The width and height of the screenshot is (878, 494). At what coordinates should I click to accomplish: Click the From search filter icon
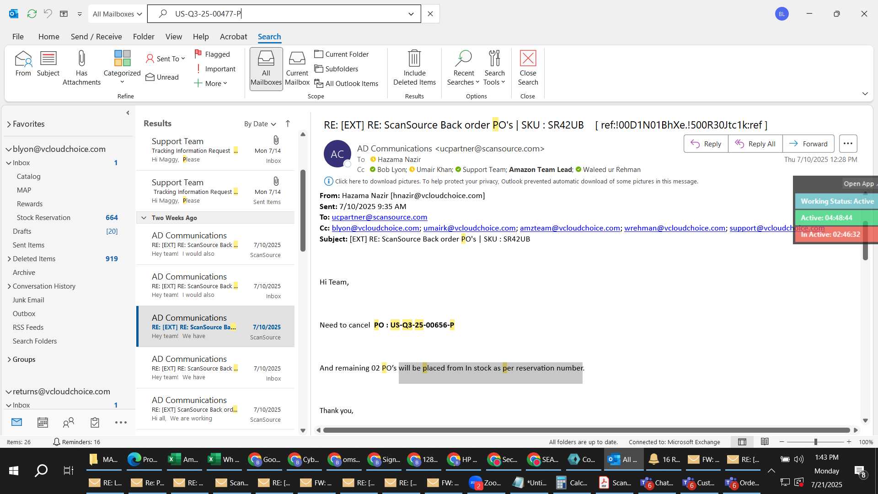[x=23, y=63]
